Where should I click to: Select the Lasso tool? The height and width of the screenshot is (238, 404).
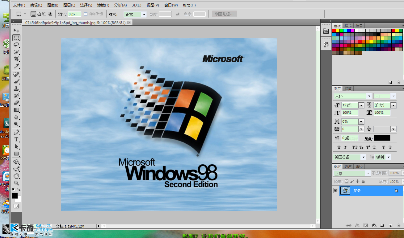click(16, 45)
